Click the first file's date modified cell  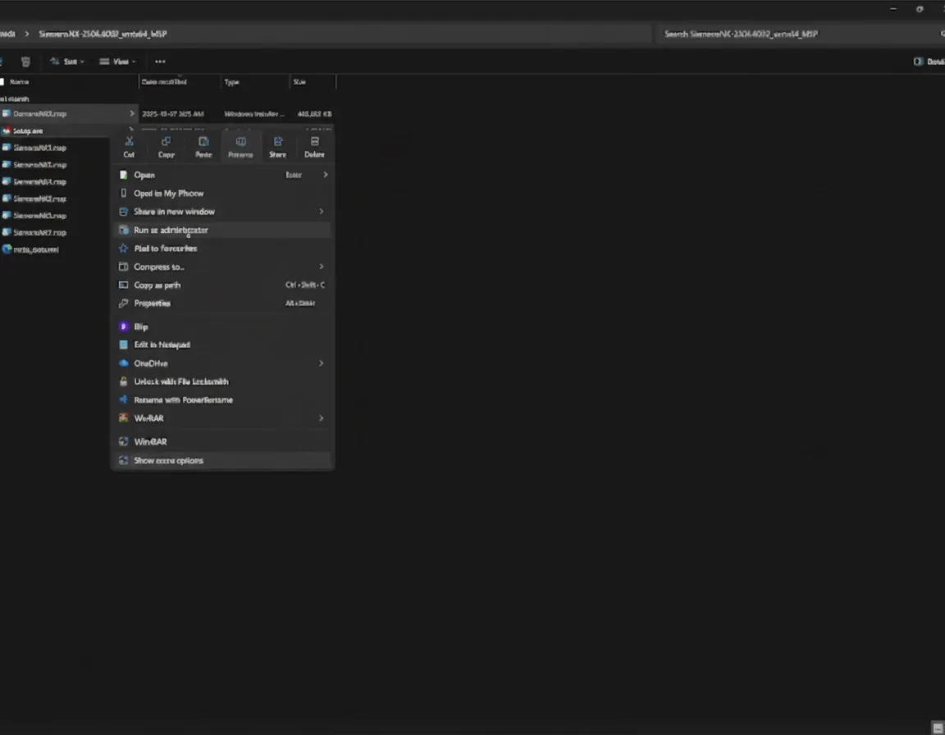click(x=173, y=114)
